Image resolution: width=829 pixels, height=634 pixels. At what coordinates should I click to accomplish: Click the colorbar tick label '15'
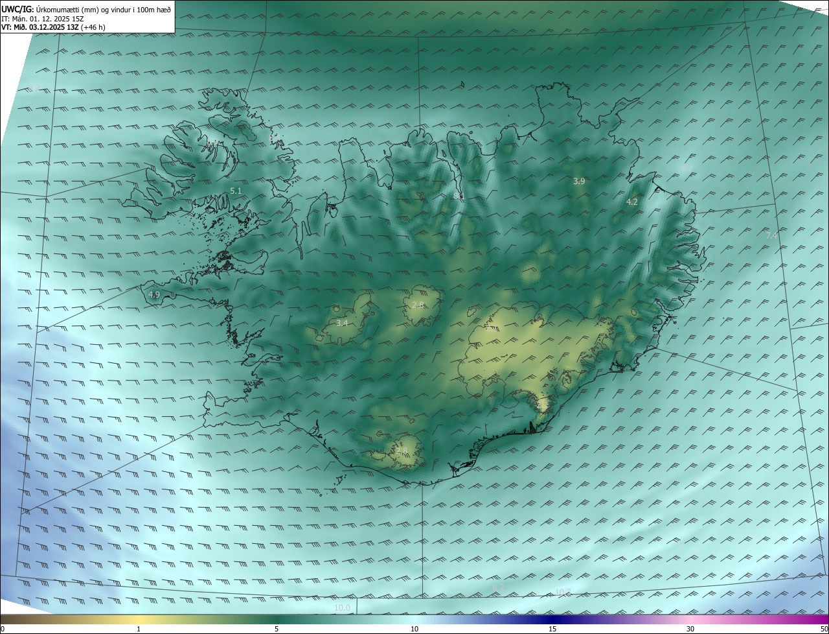tap(552, 629)
